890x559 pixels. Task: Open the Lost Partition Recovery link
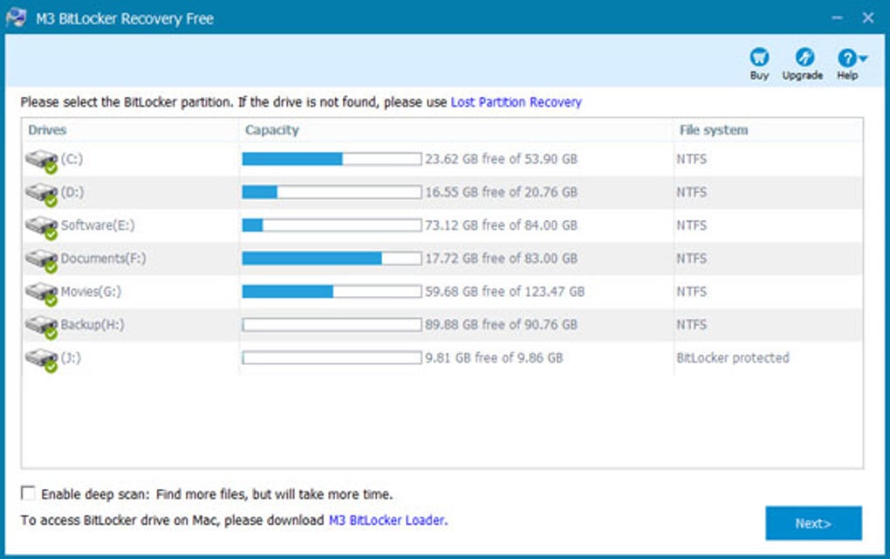coord(516,102)
